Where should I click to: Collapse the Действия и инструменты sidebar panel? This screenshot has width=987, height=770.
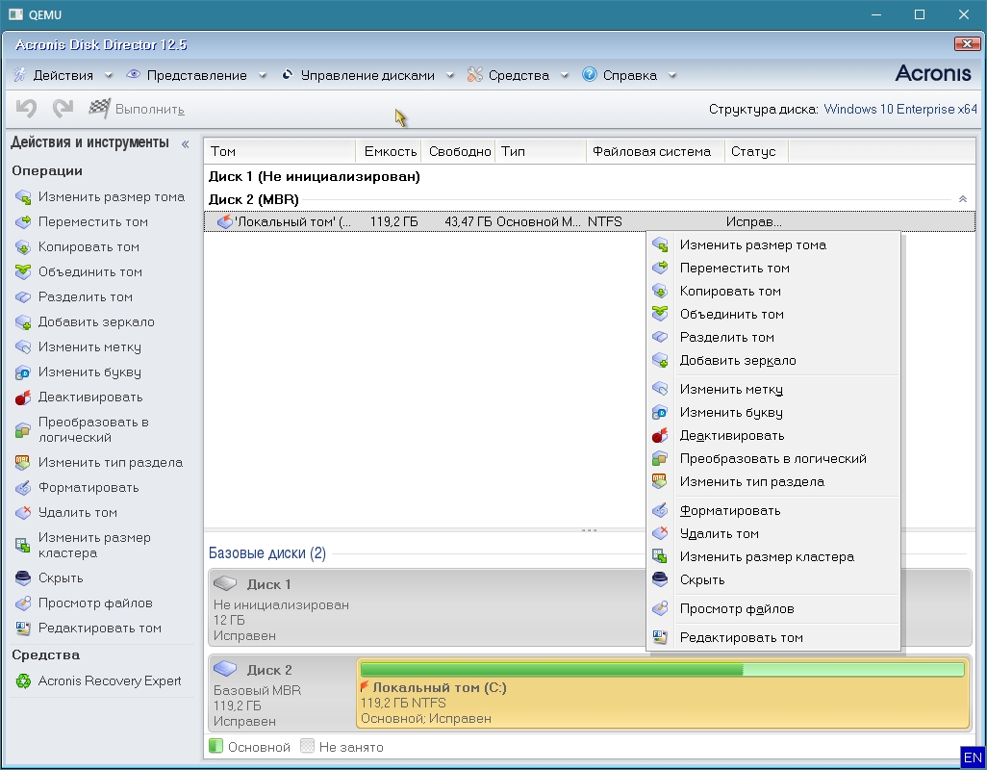185,144
